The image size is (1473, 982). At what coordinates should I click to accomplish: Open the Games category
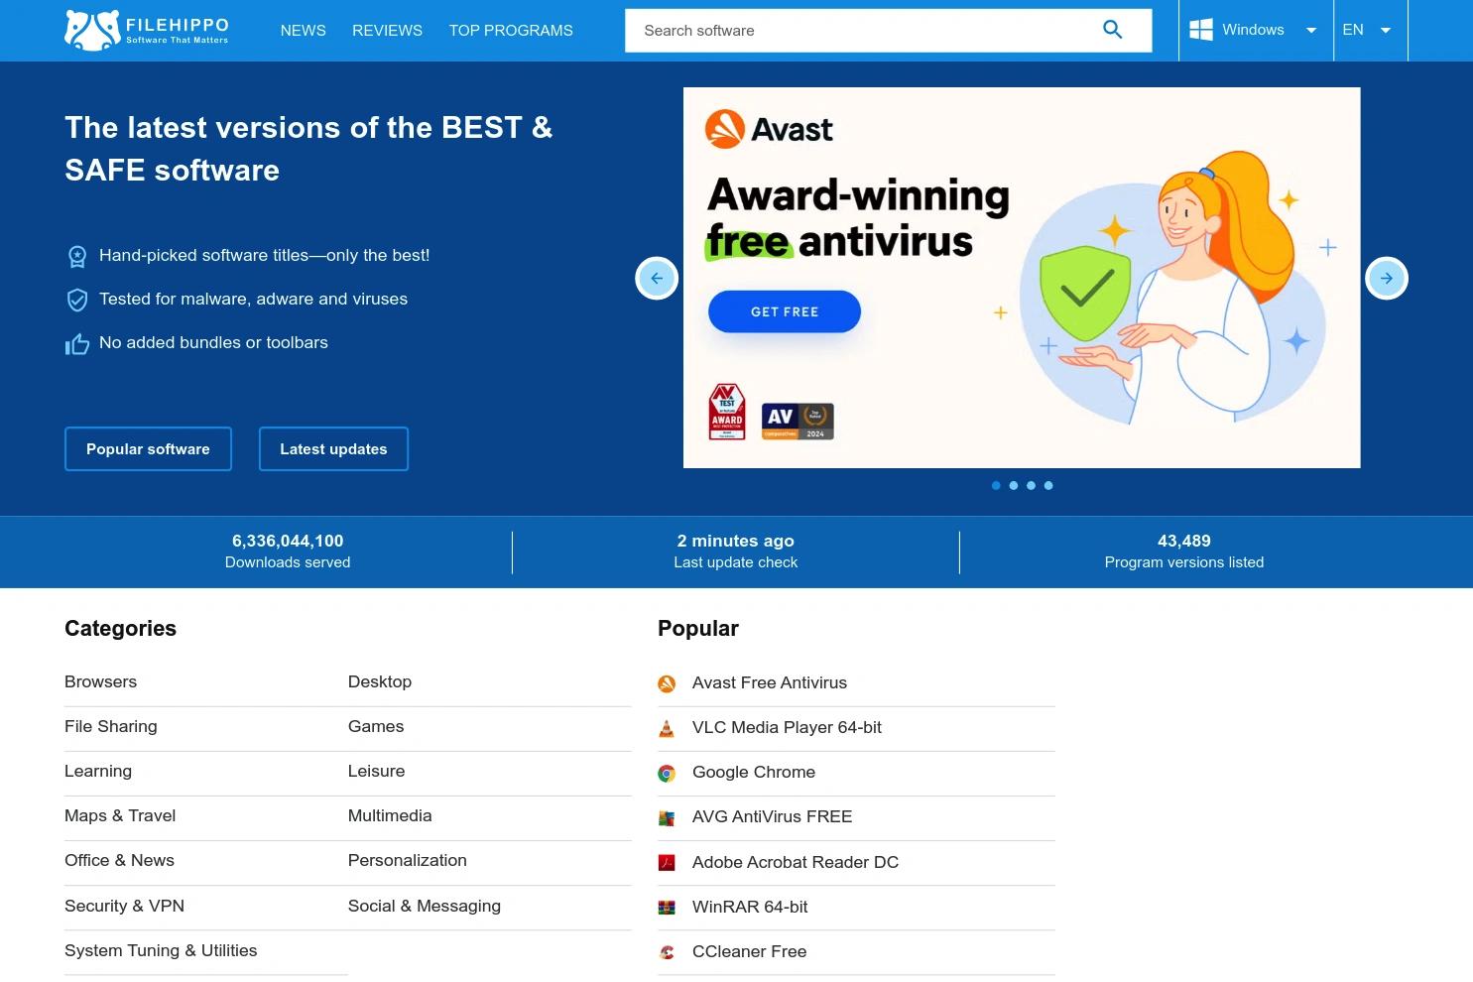click(376, 727)
